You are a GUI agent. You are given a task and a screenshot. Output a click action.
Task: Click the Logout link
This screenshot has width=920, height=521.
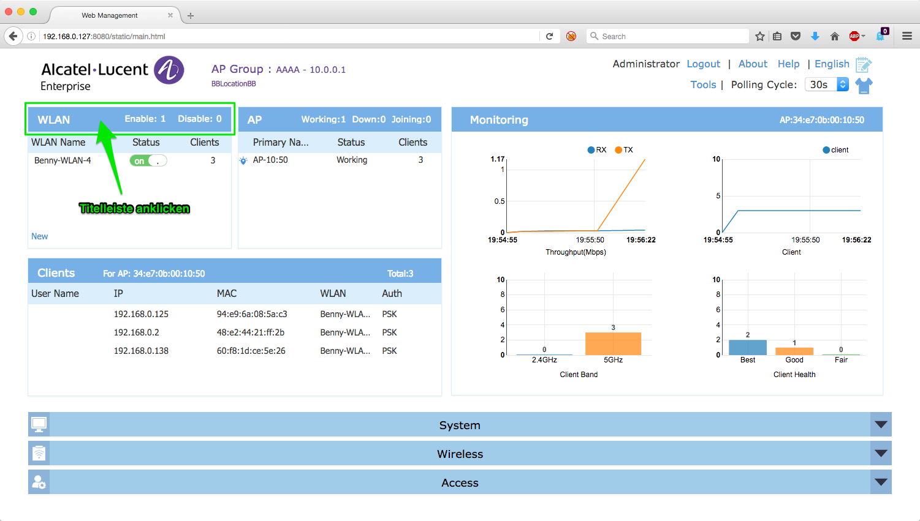[x=703, y=64]
